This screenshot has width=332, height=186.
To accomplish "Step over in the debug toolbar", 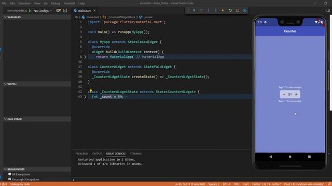I will click(201, 10).
